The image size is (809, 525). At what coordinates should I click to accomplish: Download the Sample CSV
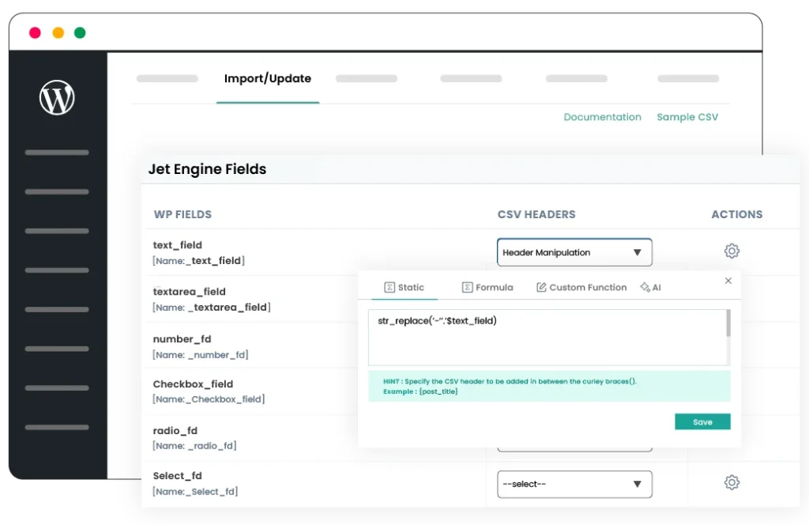[687, 116]
